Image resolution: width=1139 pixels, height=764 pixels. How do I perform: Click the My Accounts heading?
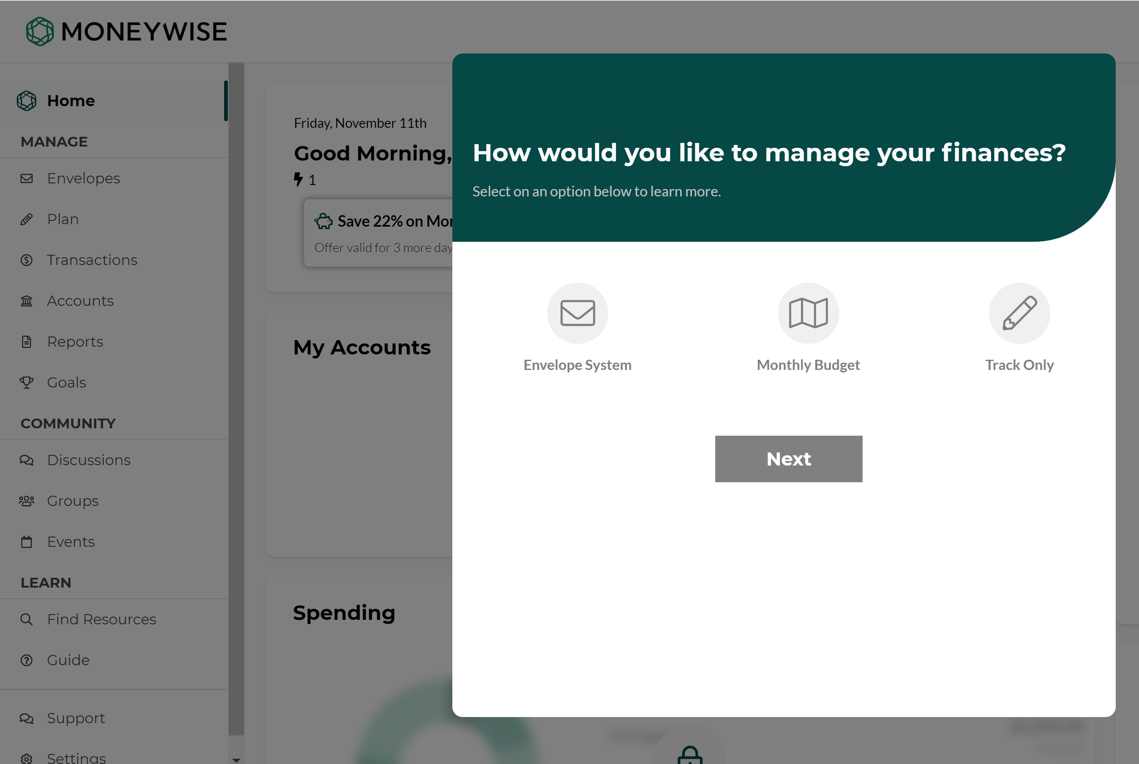tap(362, 348)
